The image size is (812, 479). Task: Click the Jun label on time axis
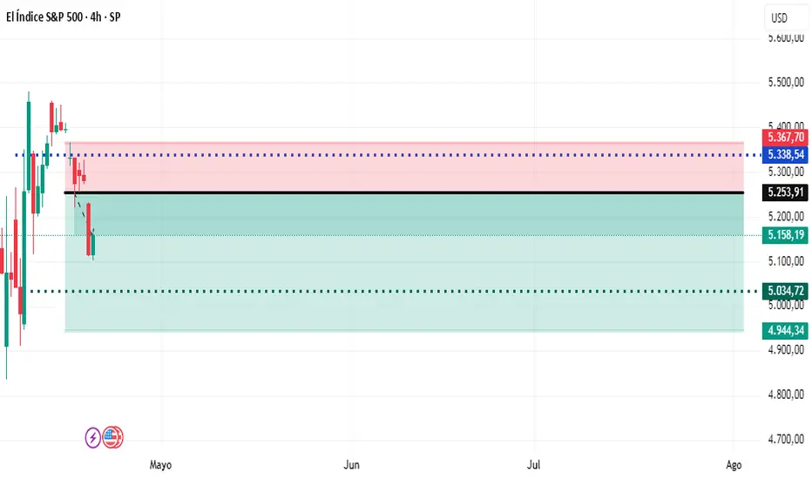pos(352,465)
